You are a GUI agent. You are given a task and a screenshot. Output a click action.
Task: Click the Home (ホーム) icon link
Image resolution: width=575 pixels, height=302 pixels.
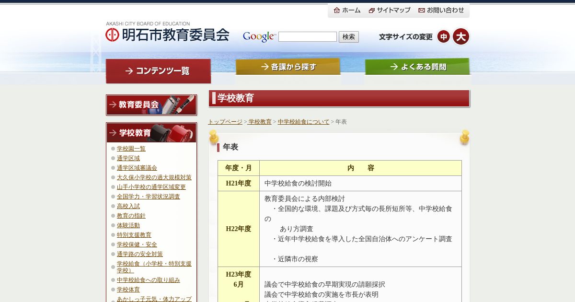pos(347,10)
